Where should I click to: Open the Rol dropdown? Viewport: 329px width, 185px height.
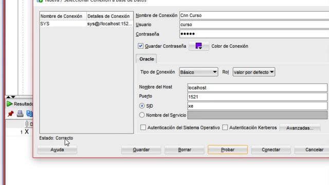coord(254,72)
